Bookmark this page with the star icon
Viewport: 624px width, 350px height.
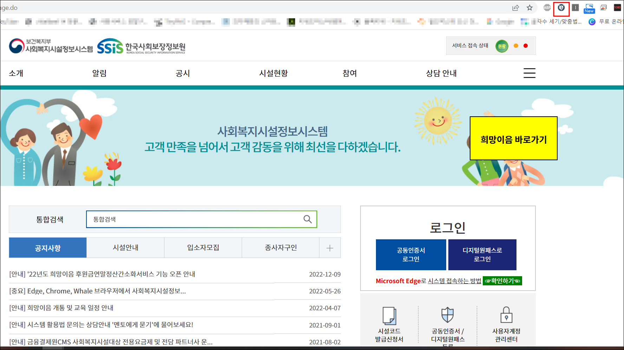click(x=529, y=8)
